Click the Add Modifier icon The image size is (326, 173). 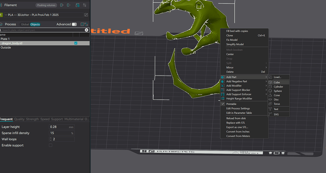pos(222,86)
